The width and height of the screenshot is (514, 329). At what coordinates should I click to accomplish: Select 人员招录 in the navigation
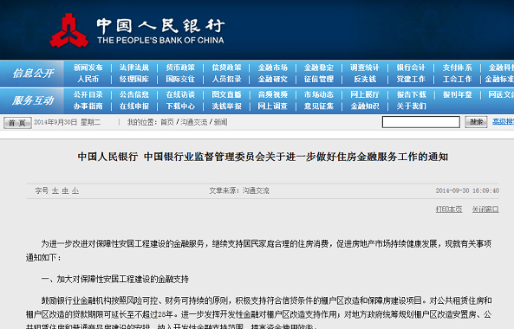[226, 80]
